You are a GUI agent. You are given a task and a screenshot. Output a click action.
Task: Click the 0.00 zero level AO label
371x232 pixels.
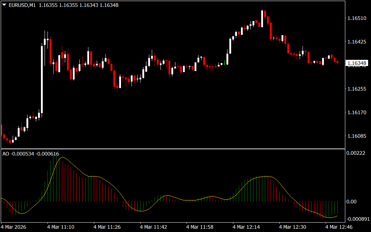[x=352, y=202]
